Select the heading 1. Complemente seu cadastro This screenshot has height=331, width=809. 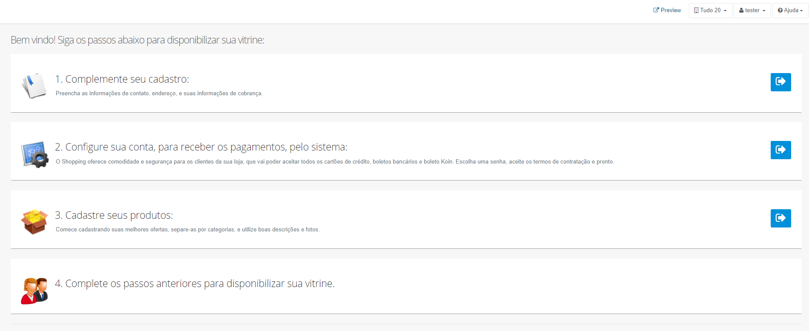pyautogui.click(x=122, y=79)
